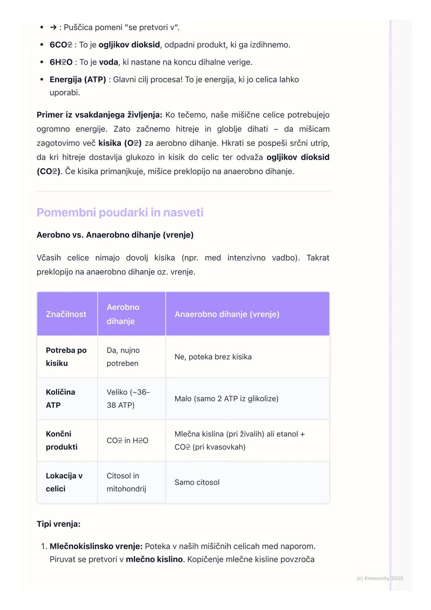
Task: Click the 'Citosol in mitohondrij' cell
Action: click(126, 482)
